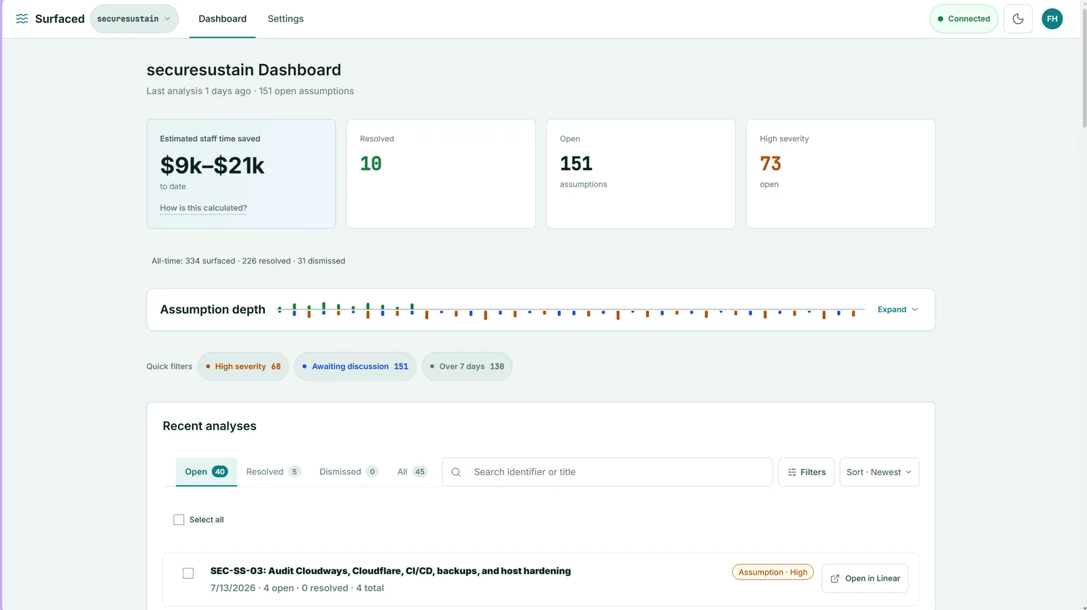Image resolution: width=1087 pixels, height=610 pixels.
Task: Tick the Select all checkbox
Action: coord(179,520)
